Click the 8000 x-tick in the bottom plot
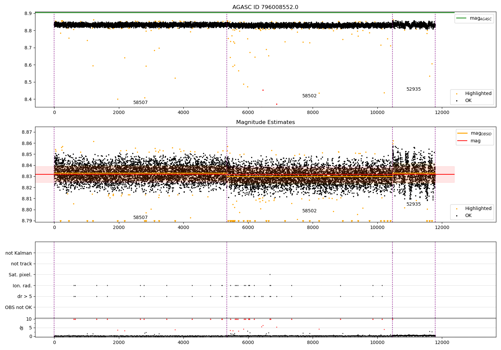This screenshot has width=501, height=350. tap(313, 343)
